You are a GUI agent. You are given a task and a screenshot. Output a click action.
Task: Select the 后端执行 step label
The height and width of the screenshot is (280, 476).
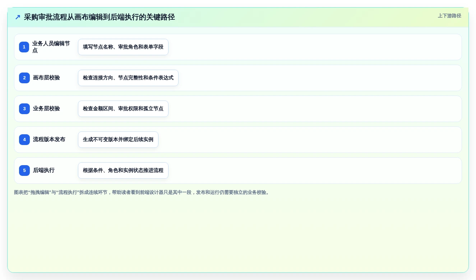click(44, 171)
